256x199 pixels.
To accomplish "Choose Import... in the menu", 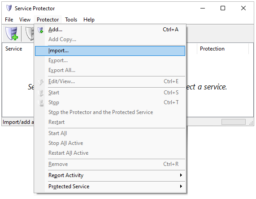I will [110, 51].
